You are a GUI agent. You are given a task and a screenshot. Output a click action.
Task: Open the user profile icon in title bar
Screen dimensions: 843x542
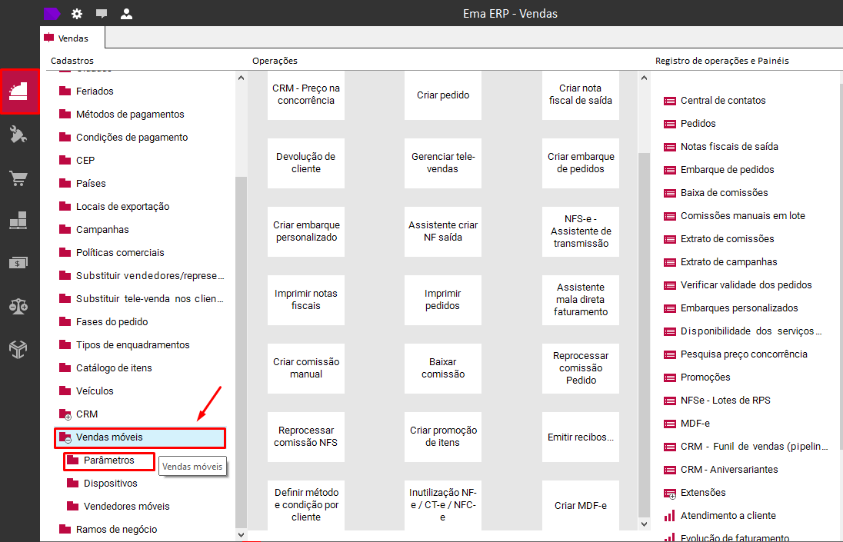click(x=126, y=14)
